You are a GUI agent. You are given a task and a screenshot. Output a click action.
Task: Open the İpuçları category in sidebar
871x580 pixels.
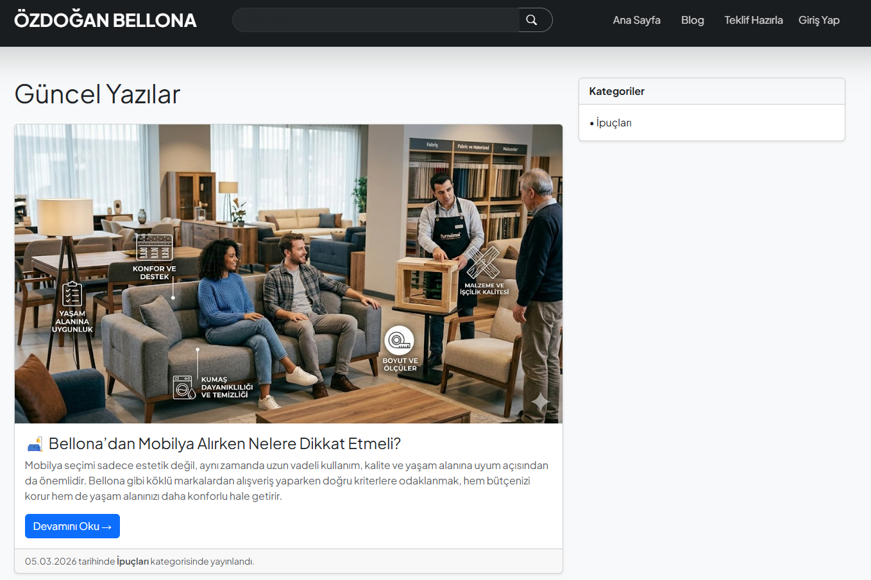coord(614,123)
